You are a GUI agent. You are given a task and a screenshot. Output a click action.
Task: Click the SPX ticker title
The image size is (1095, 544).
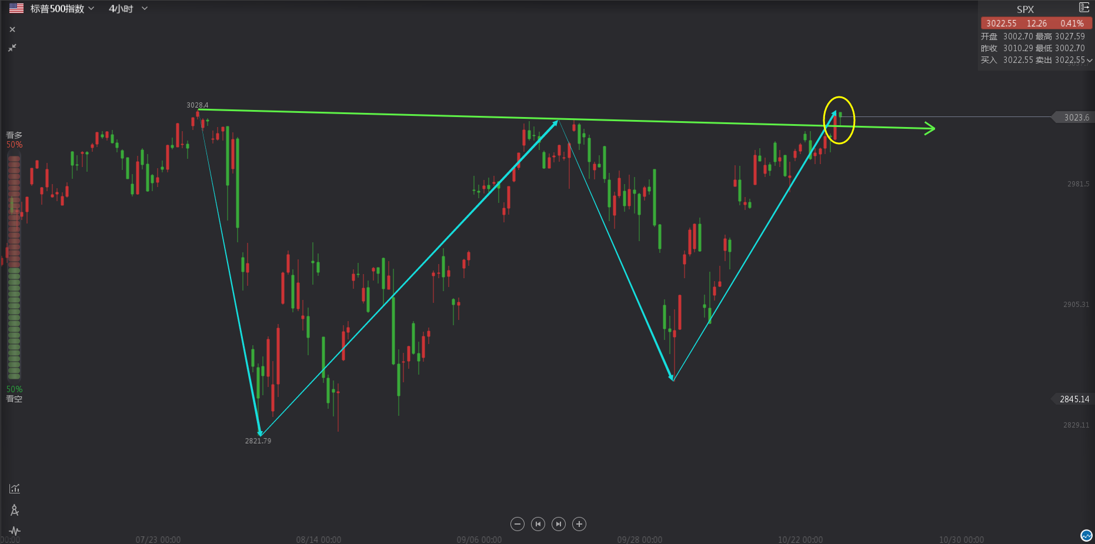tap(1025, 9)
